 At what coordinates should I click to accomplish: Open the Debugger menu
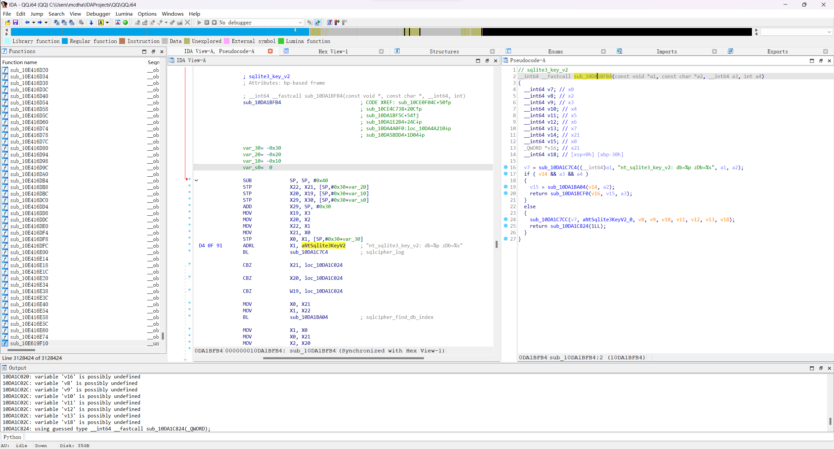[x=98, y=14]
